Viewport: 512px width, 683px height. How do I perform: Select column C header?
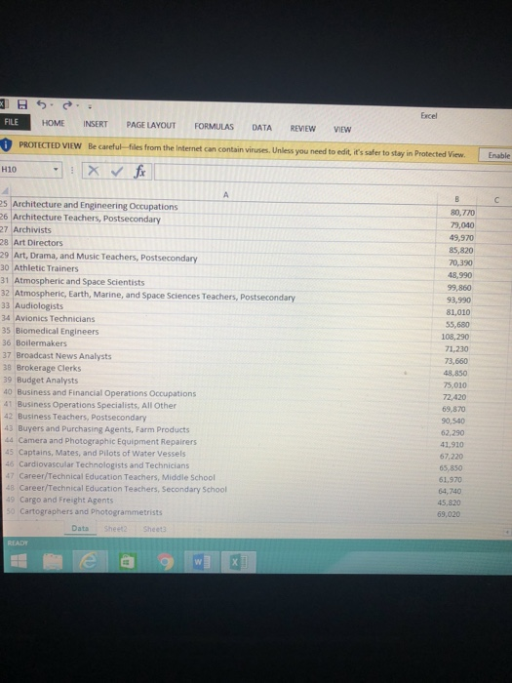(495, 200)
